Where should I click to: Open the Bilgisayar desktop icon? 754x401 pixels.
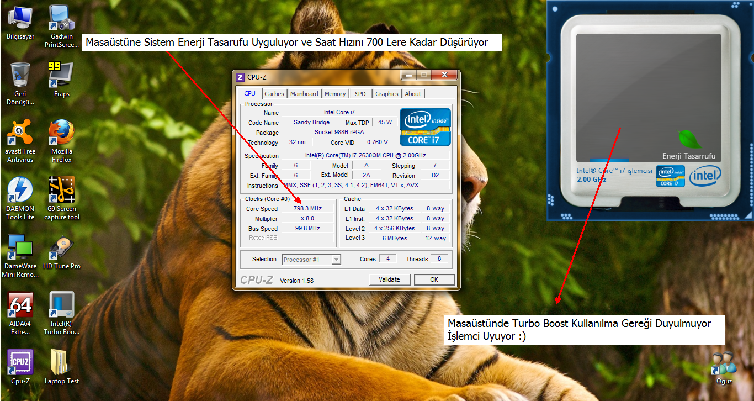click(20, 23)
